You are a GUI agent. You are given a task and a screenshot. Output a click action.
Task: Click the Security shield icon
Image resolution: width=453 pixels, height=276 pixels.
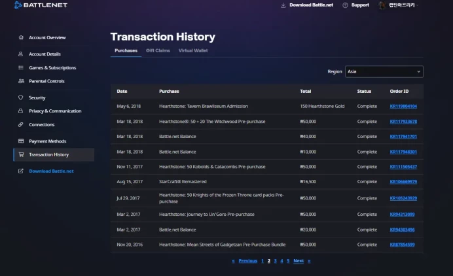pyautogui.click(x=21, y=97)
